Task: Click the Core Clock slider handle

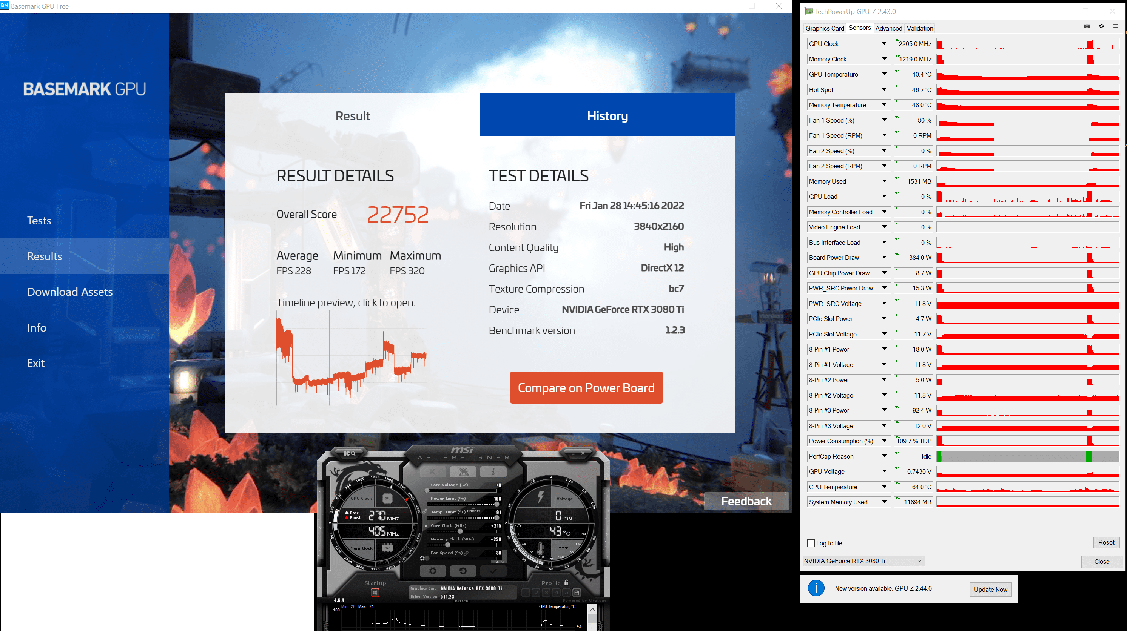Action: (x=460, y=531)
